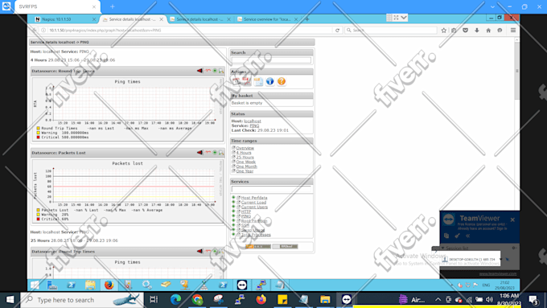Click the magnifier zoom icon in Round Trip Times header

click(x=221, y=71)
